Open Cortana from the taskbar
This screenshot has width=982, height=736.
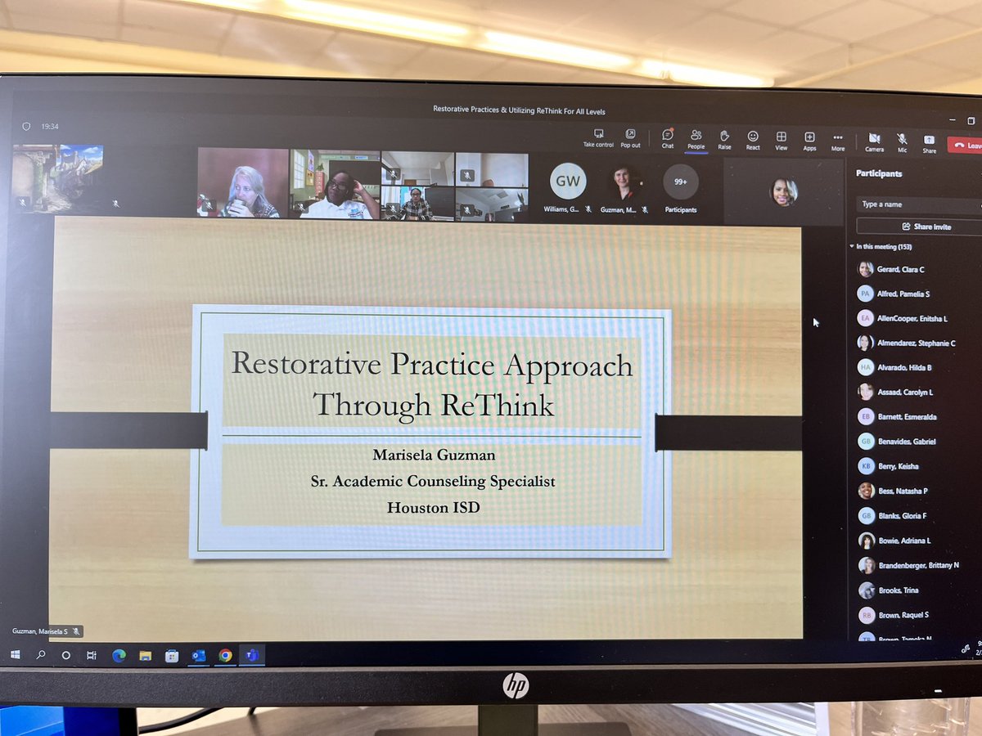[x=66, y=655]
